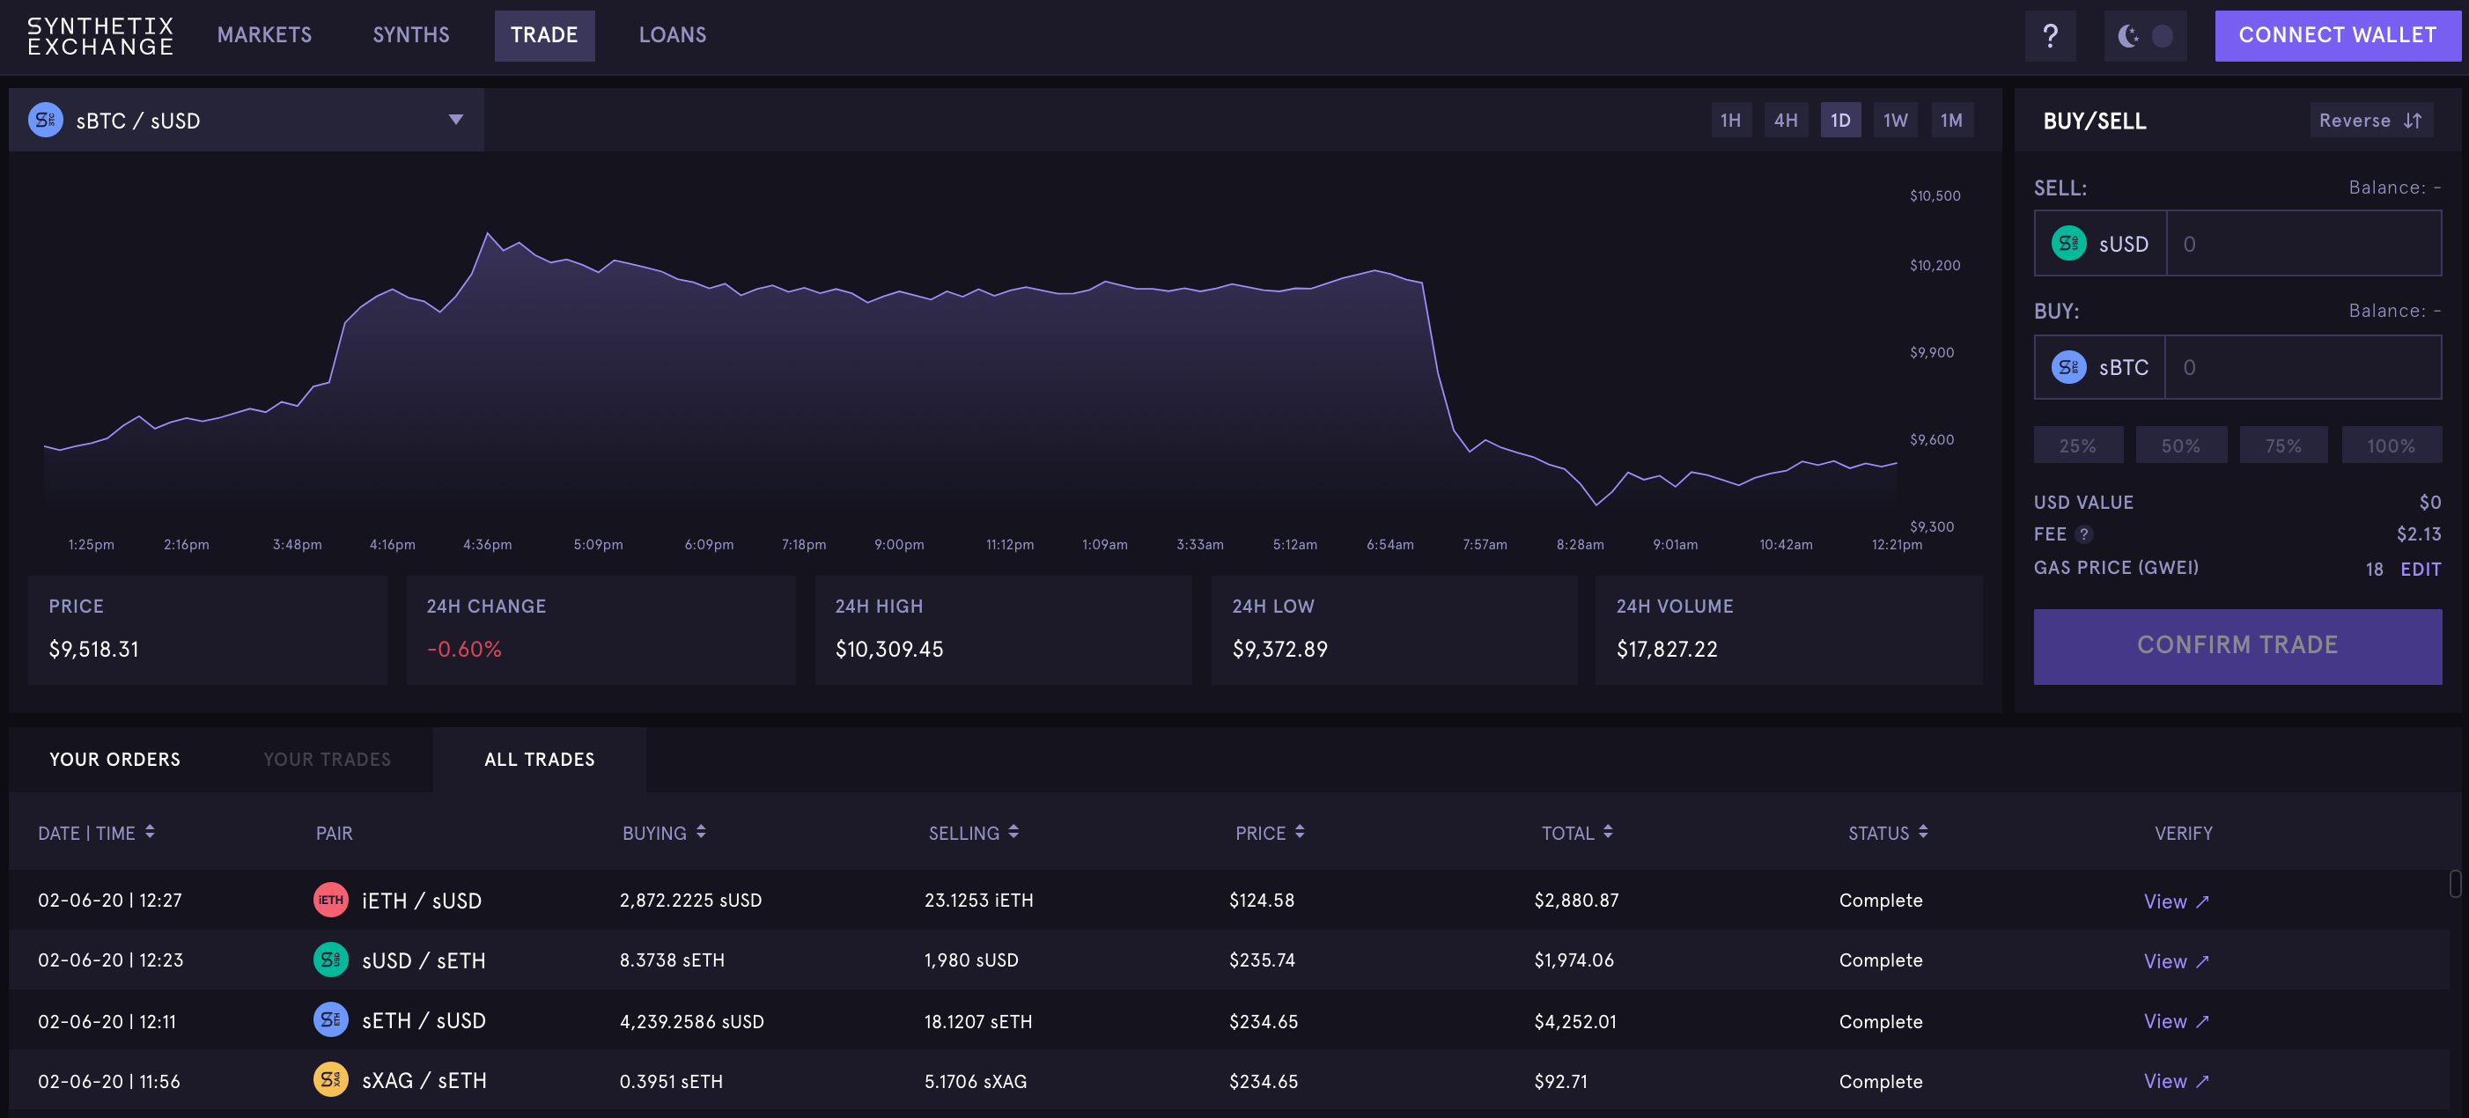Viewport: 2469px width, 1118px height.
Task: Click the 24H change value -0.60%
Action: [464, 650]
